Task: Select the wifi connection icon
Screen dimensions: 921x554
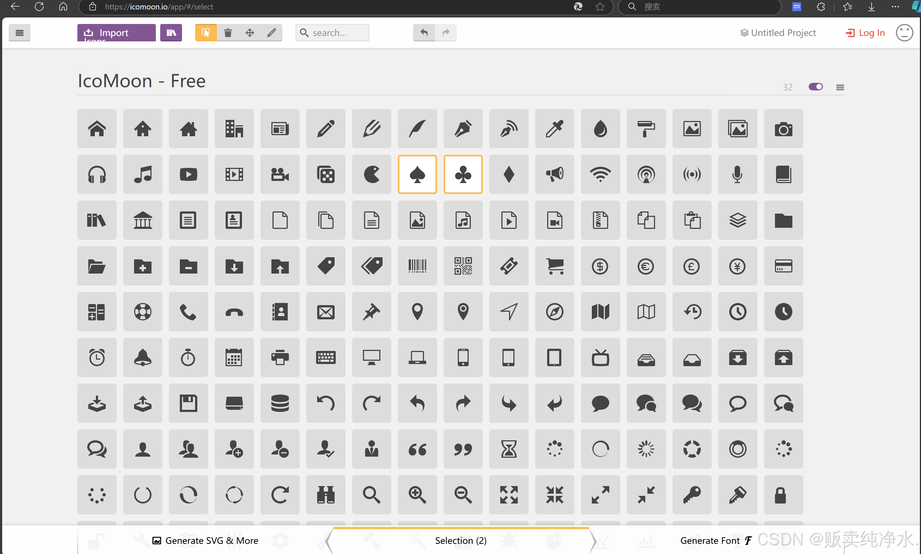Action: pyautogui.click(x=600, y=174)
